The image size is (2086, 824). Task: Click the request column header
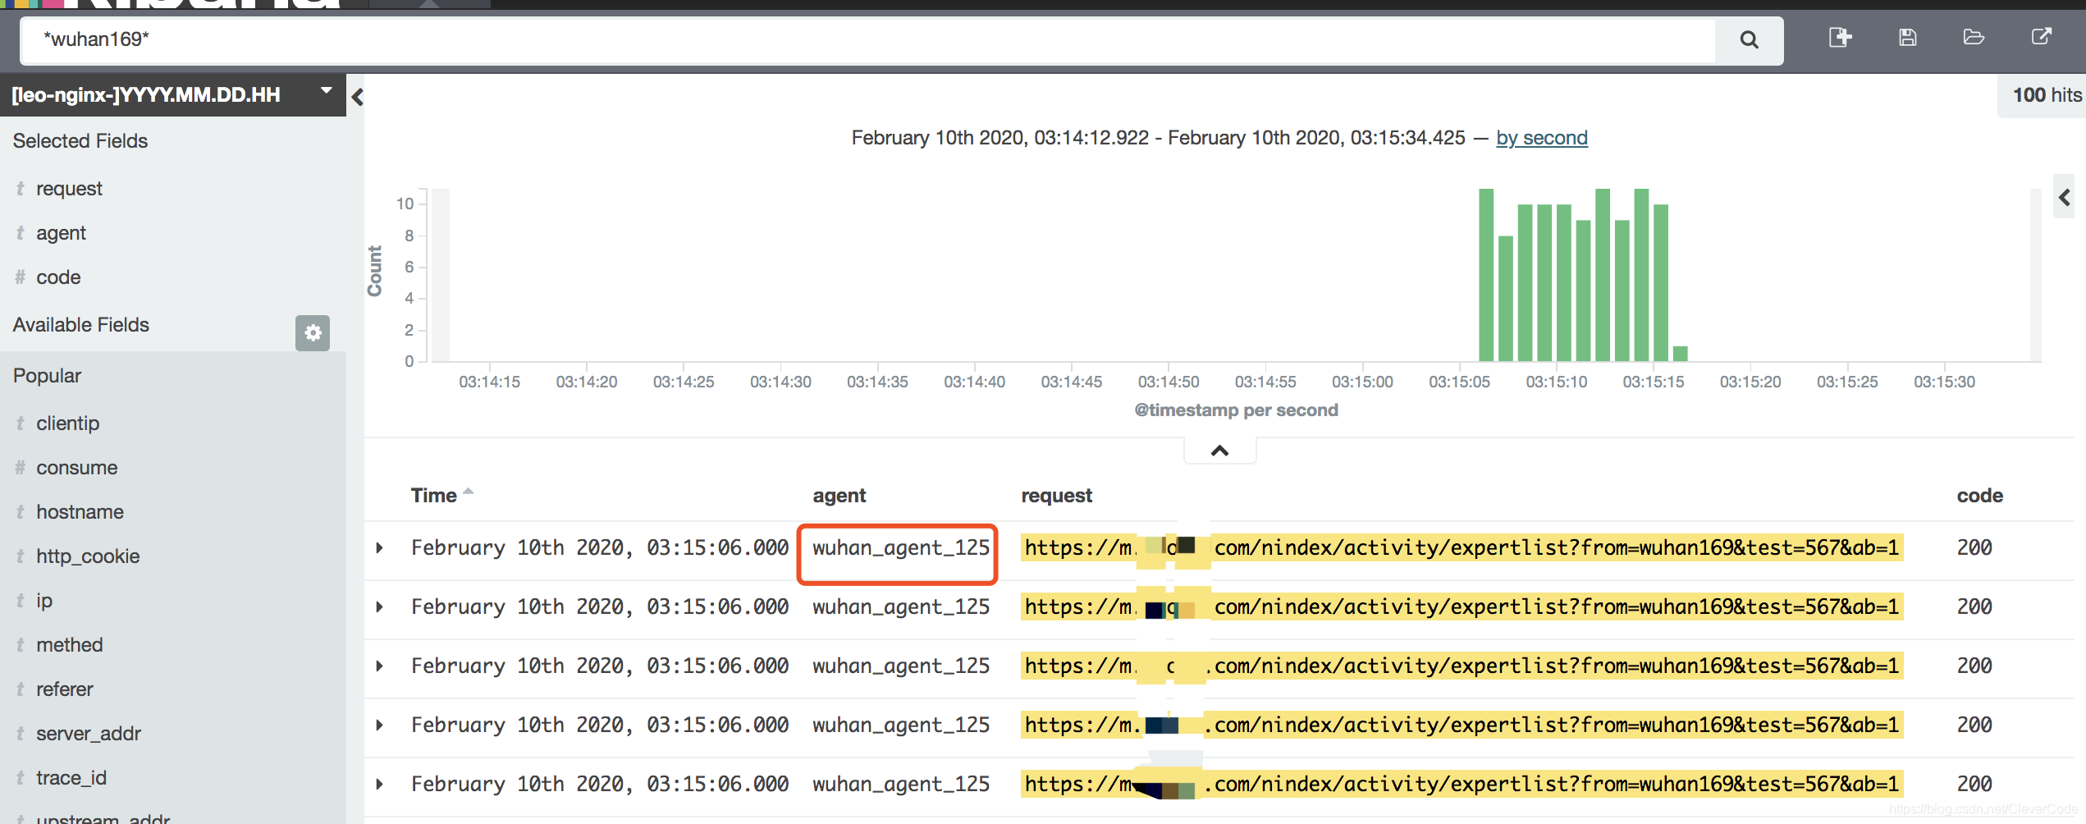(1056, 496)
